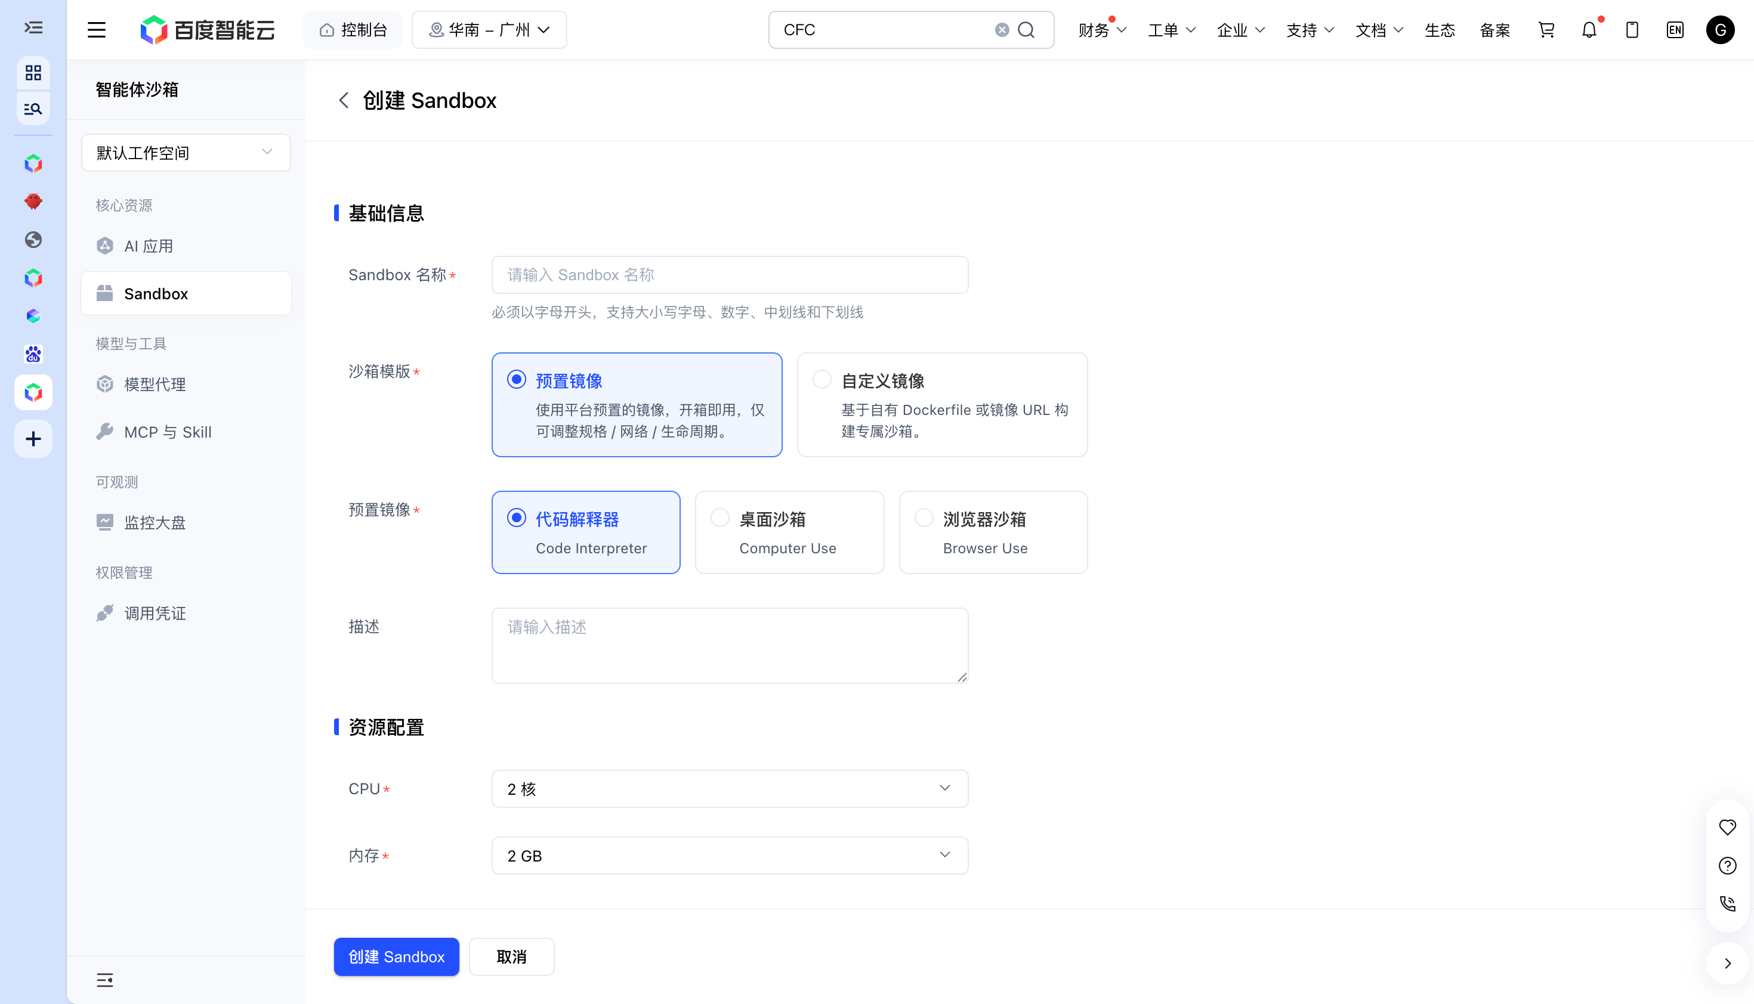
Task: Expand the 支持 menu
Action: (1310, 30)
